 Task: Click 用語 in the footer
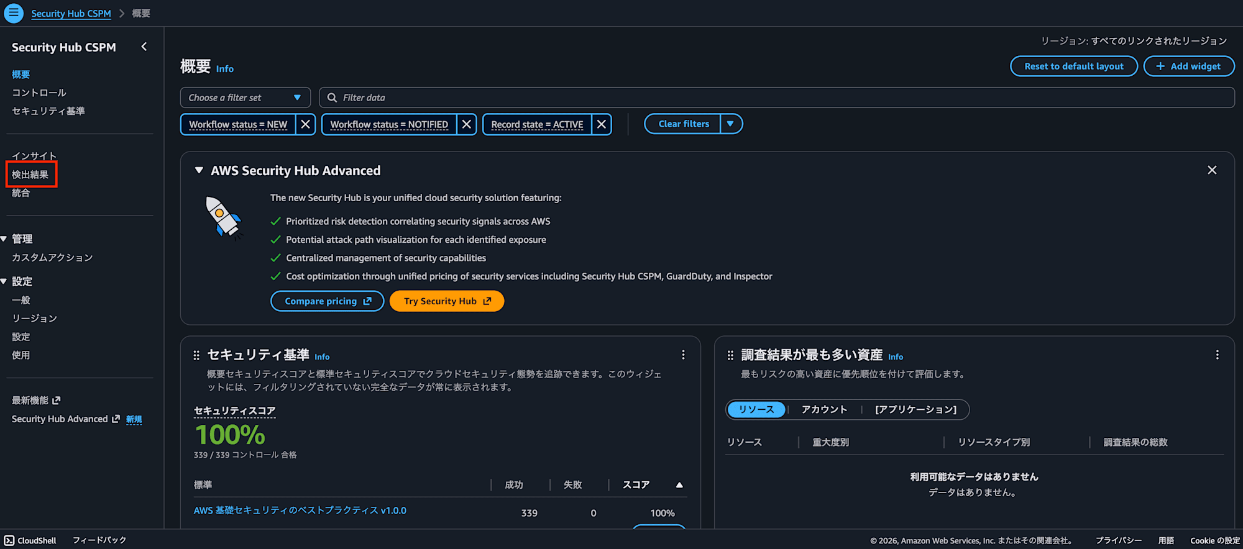tap(1166, 541)
